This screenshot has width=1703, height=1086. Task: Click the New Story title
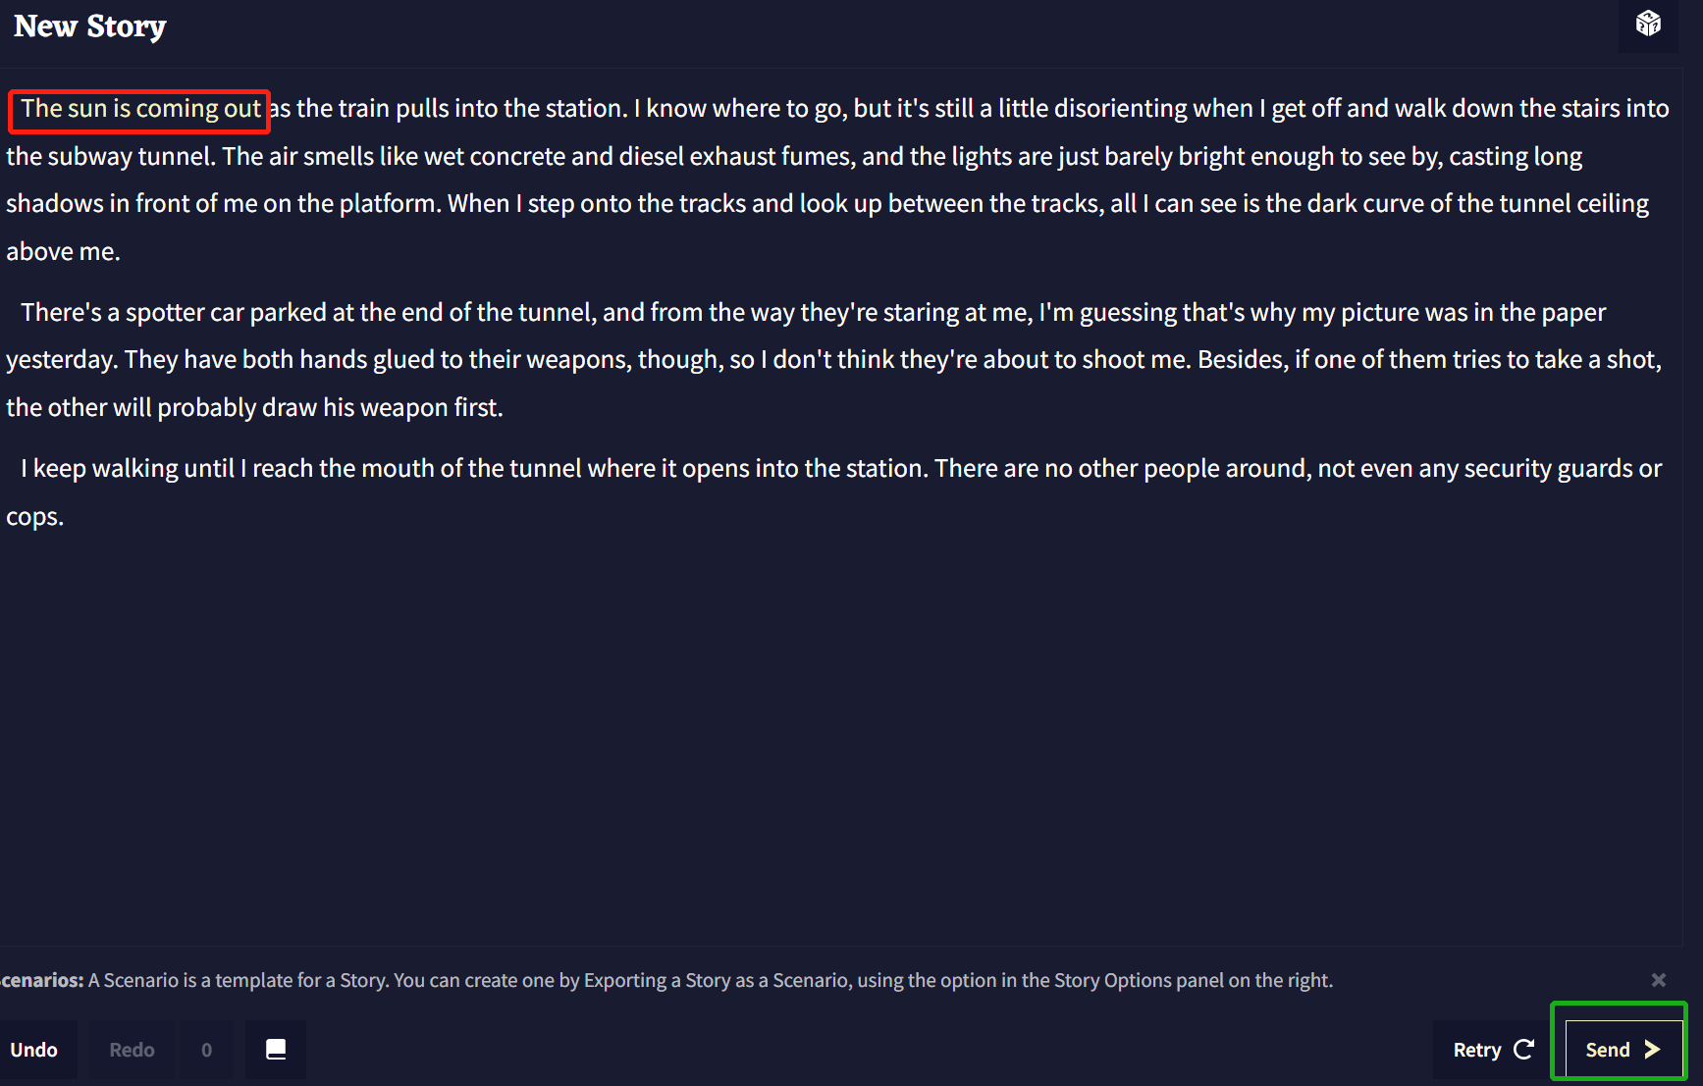[90, 26]
